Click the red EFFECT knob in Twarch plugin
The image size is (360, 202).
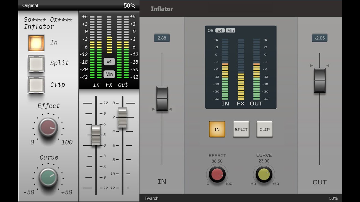[217, 174]
